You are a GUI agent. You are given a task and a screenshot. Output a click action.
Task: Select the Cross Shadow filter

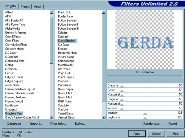click(67, 41)
